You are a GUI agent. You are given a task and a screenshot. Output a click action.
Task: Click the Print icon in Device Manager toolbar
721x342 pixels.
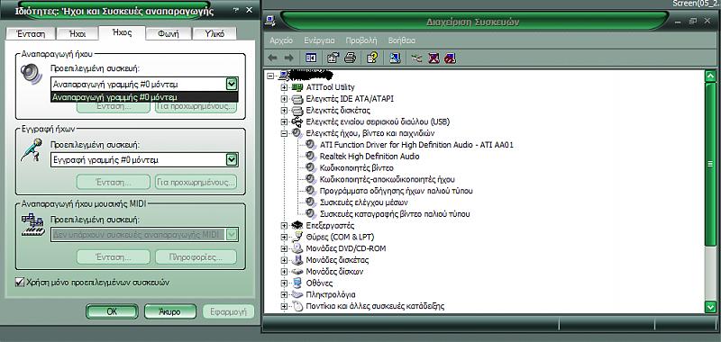(x=350, y=58)
